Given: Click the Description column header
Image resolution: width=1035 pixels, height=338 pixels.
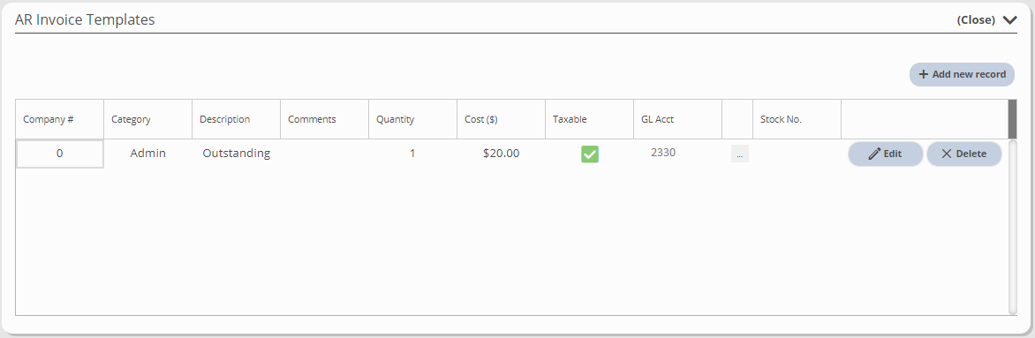Looking at the screenshot, I should [237, 119].
